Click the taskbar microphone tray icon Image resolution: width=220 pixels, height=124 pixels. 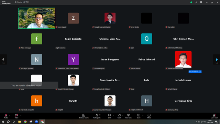(x=199, y=122)
